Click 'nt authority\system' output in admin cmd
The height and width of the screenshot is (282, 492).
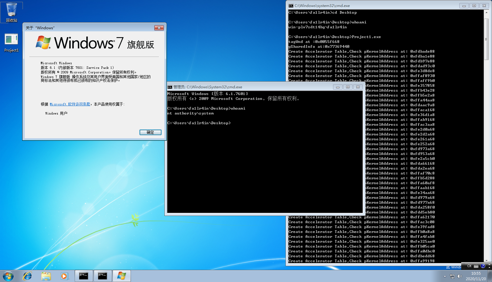tap(191, 113)
